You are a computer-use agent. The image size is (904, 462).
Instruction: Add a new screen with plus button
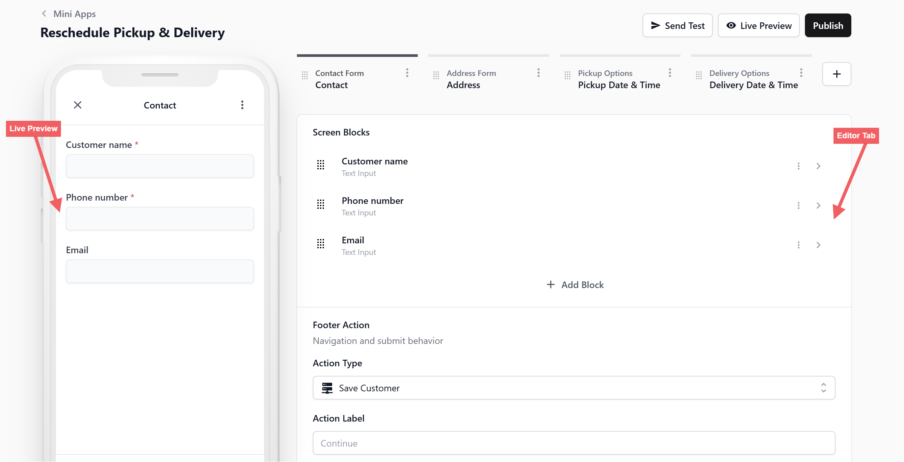coord(836,74)
